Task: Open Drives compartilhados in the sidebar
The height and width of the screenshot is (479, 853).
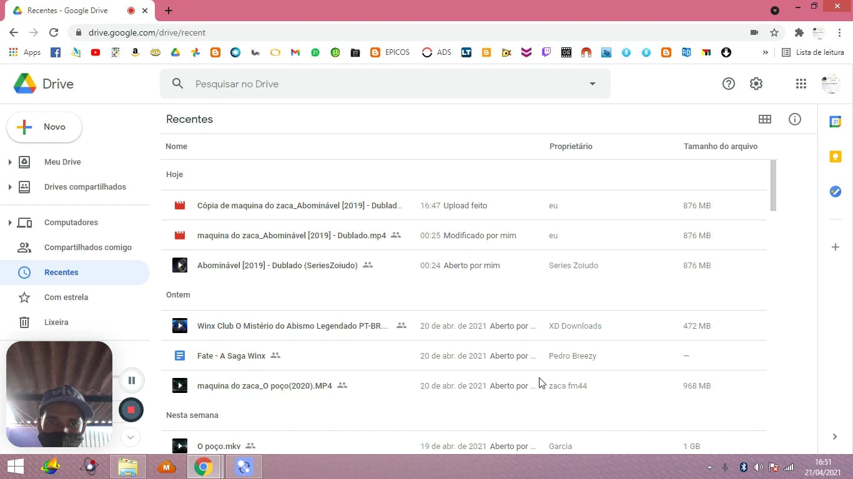Action: coord(85,187)
